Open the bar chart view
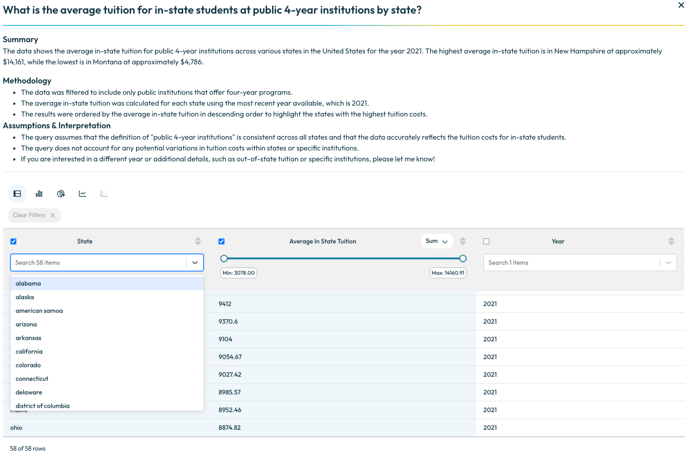Screen dimensions: 692x462 pos(39,194)
